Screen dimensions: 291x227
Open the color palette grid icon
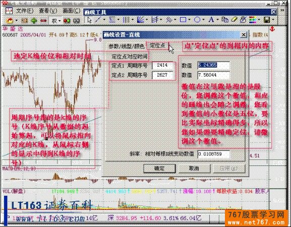coord(253,20)
